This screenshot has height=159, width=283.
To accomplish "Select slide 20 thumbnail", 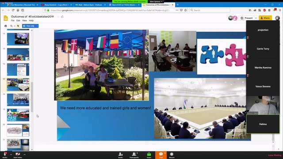I will click(x=18, y=130).
